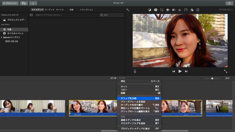The image size is (235, 132).
Task: Click the share export icon
Action: pyautogui.click(x=229, y=3)
